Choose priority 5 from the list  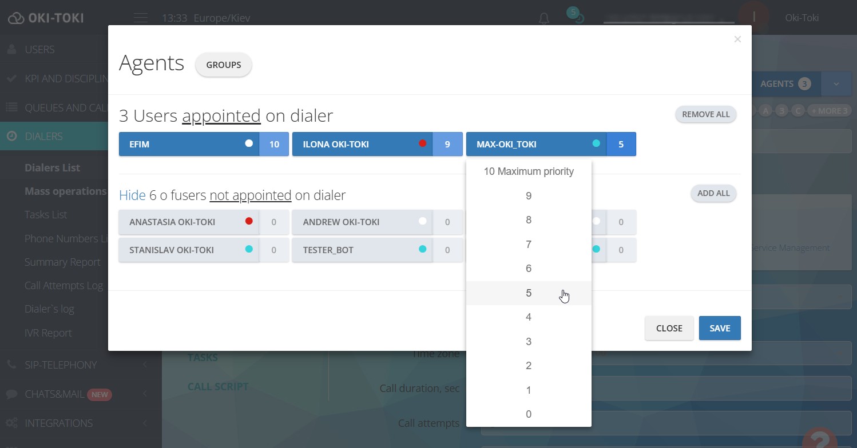coord(529,293)
